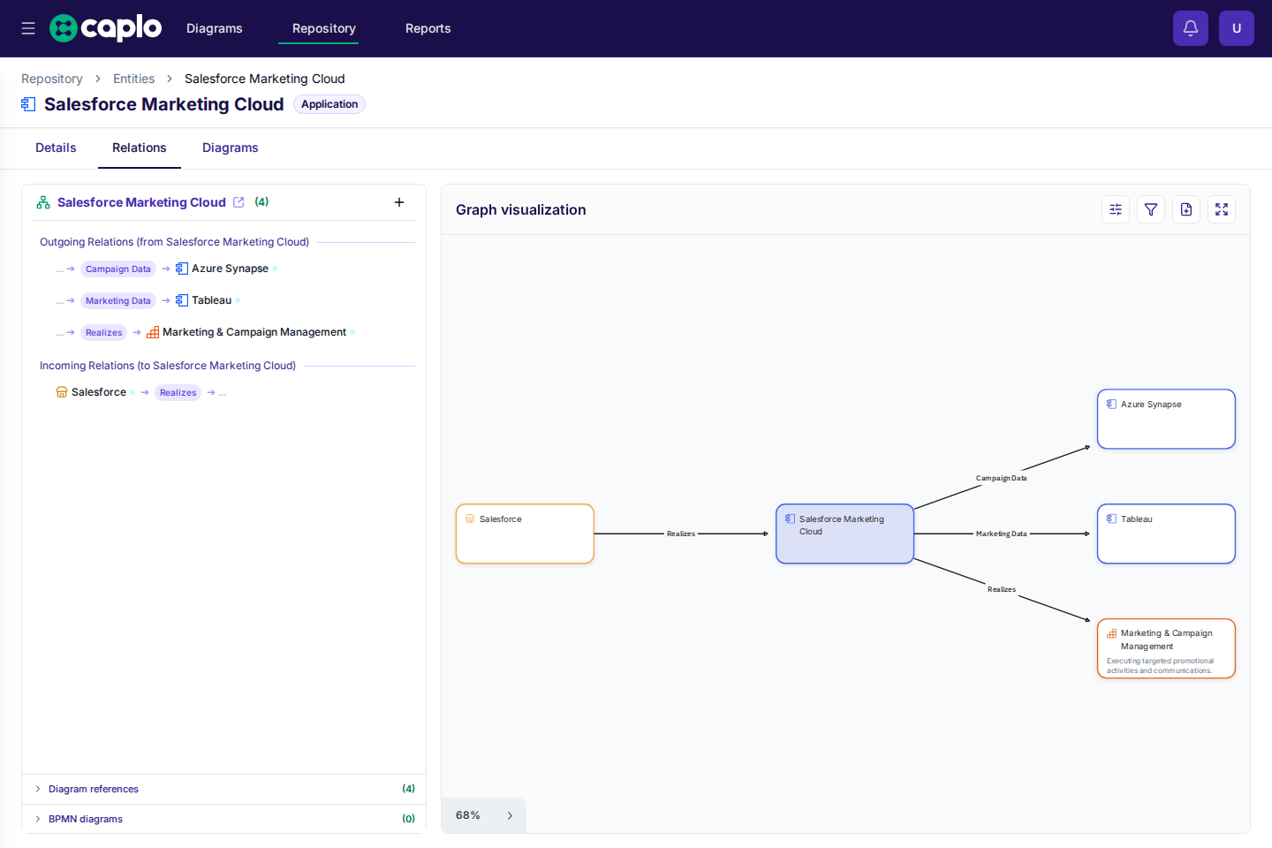Expand the Diagram references section
Screen dimensions: 1272x848
224,789
